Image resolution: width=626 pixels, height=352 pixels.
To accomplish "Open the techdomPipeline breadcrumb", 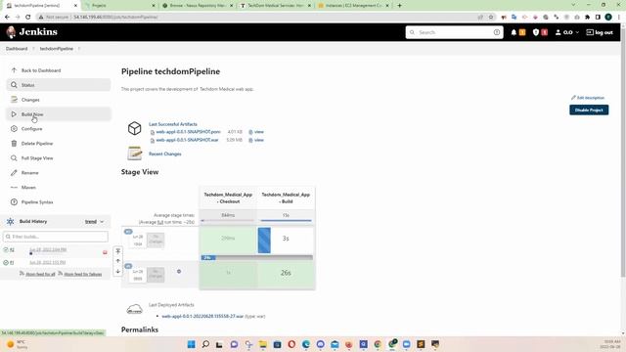I will coord(57,49).
